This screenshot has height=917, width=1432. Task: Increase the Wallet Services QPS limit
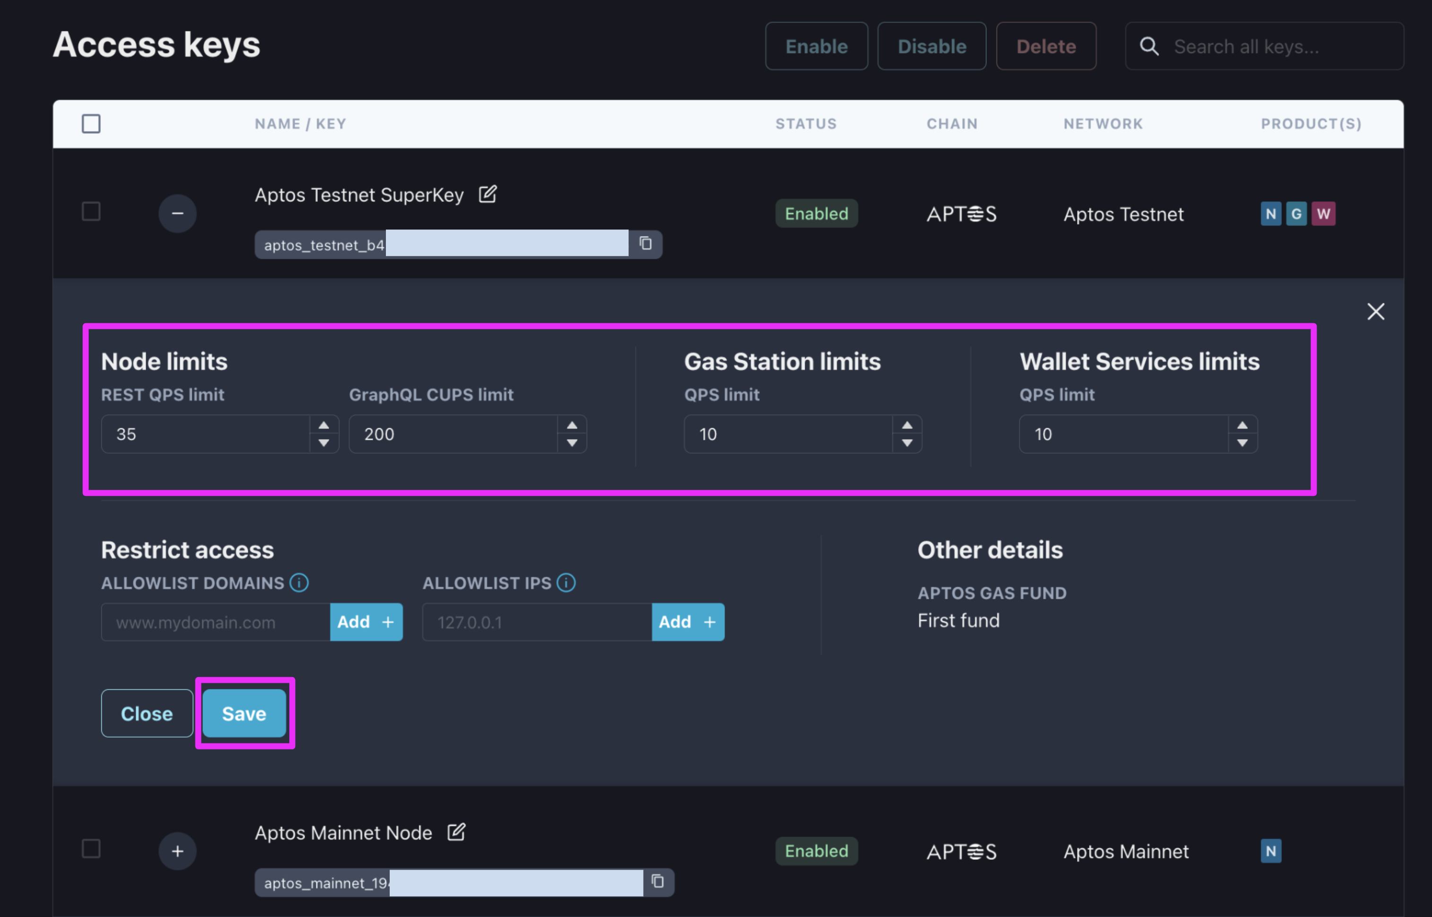1242,425
